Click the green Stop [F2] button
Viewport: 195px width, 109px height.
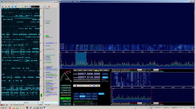[x=66, y=98]
